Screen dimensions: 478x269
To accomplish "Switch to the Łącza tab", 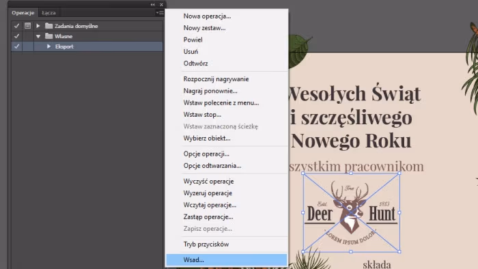I will pos(48,13).
